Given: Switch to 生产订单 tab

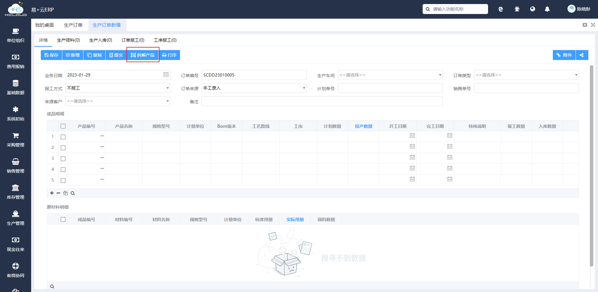Looking at the screenshot, I should tap(73, 25).
